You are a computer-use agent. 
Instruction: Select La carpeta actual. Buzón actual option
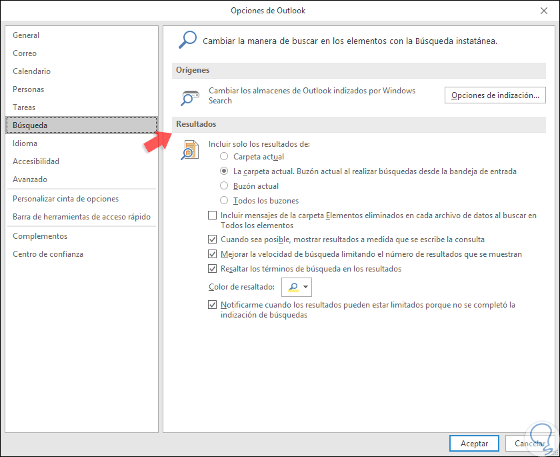(x=224, y=171)
